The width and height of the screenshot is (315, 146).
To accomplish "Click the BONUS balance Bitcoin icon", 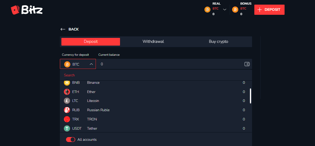I will click(235, 10).
